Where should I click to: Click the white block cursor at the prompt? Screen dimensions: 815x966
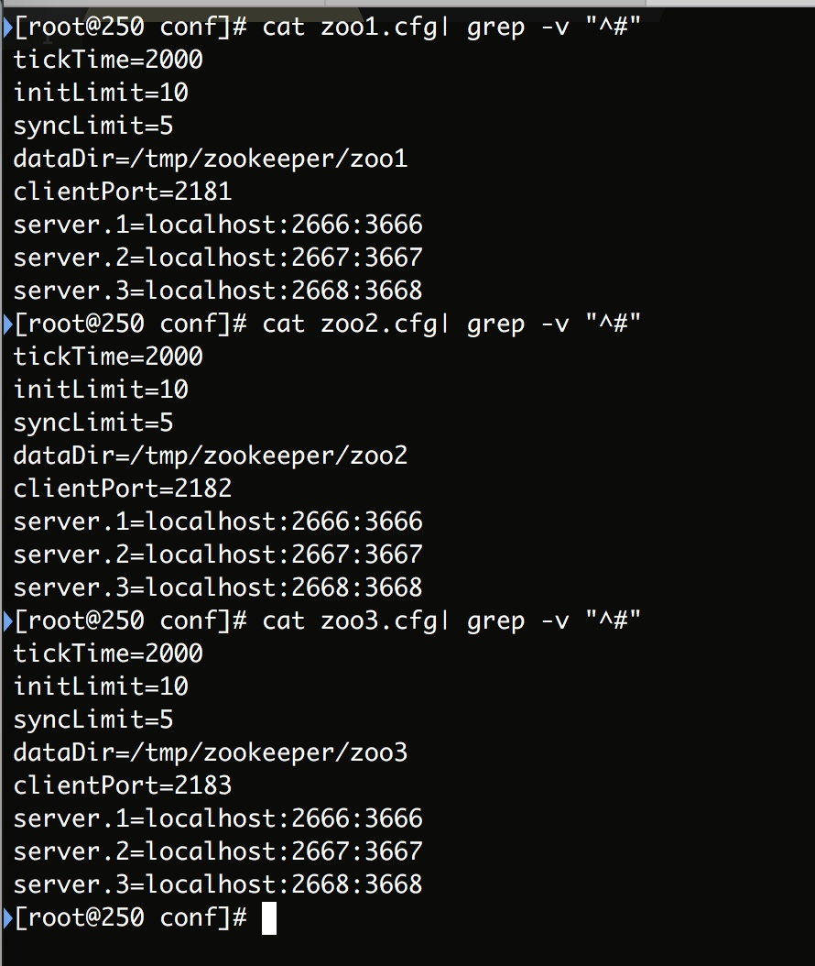pyautogui.click(x=268, y=918)
